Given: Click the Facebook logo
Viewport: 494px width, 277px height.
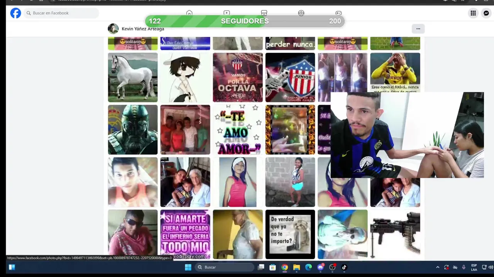Looking at the screenshot, I should tap(15, 13).
